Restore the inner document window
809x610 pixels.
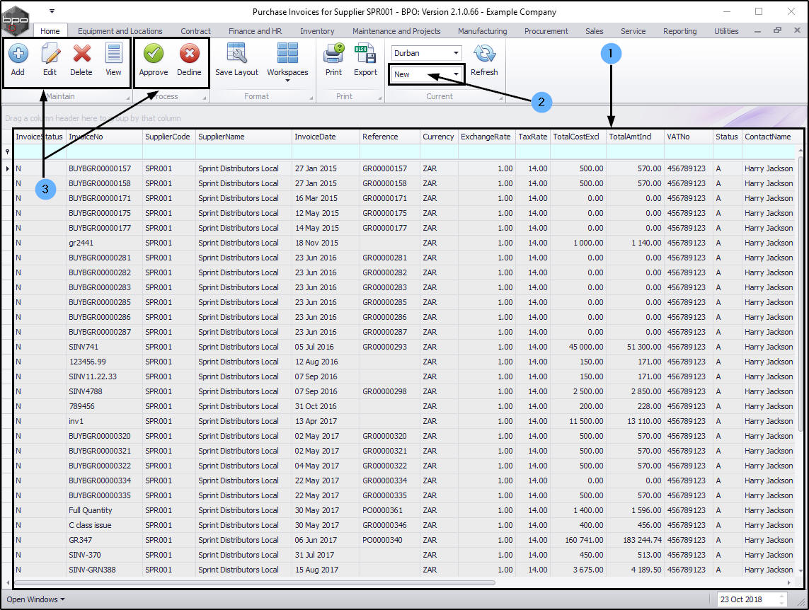click(x=777, y=31)
